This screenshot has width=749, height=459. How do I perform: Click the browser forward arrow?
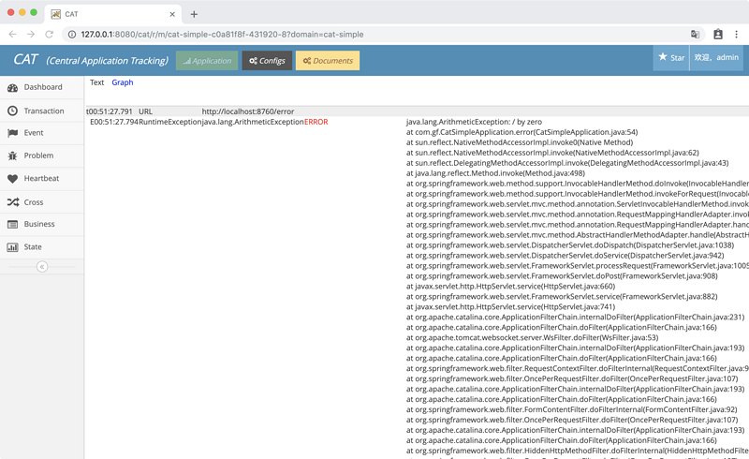pos(31,34)
